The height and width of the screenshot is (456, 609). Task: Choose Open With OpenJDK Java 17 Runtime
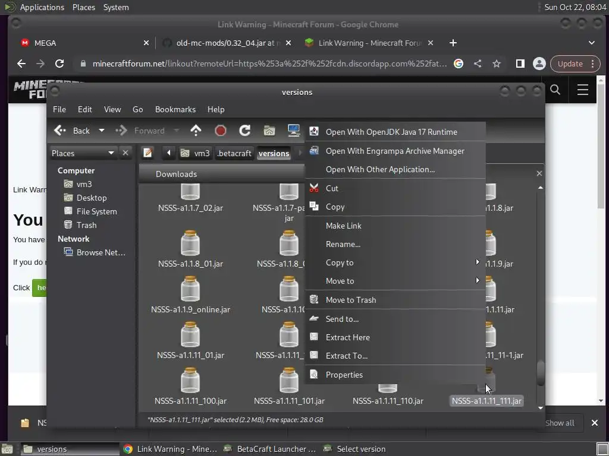pos(395,132)
